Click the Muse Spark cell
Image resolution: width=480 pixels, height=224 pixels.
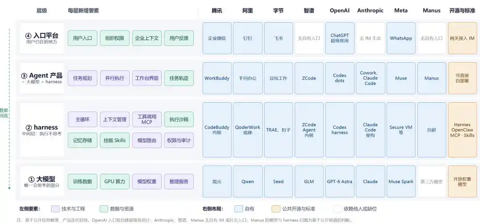pyautogui.click(x=401, y=181)
